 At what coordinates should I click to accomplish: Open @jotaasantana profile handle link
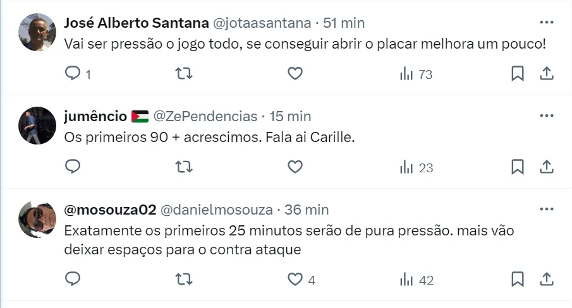point(262,23)
